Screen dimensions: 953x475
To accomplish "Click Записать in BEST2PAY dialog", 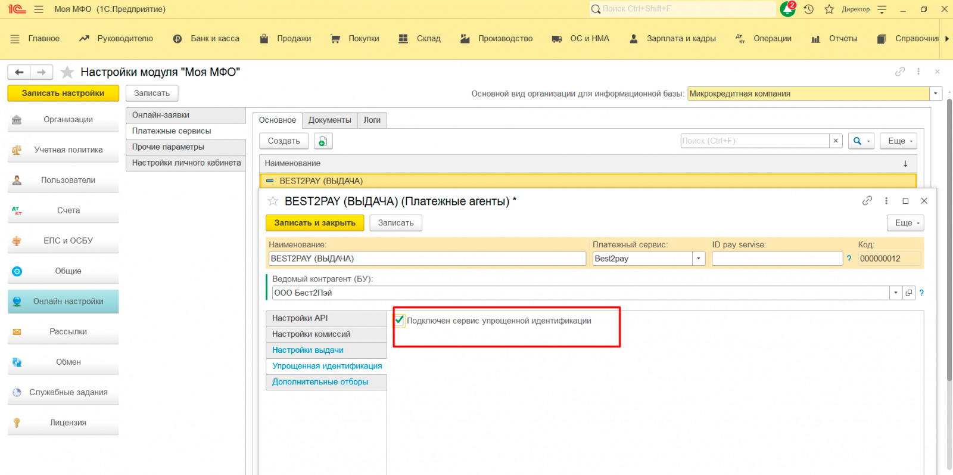I will click(x=396, y=223).
